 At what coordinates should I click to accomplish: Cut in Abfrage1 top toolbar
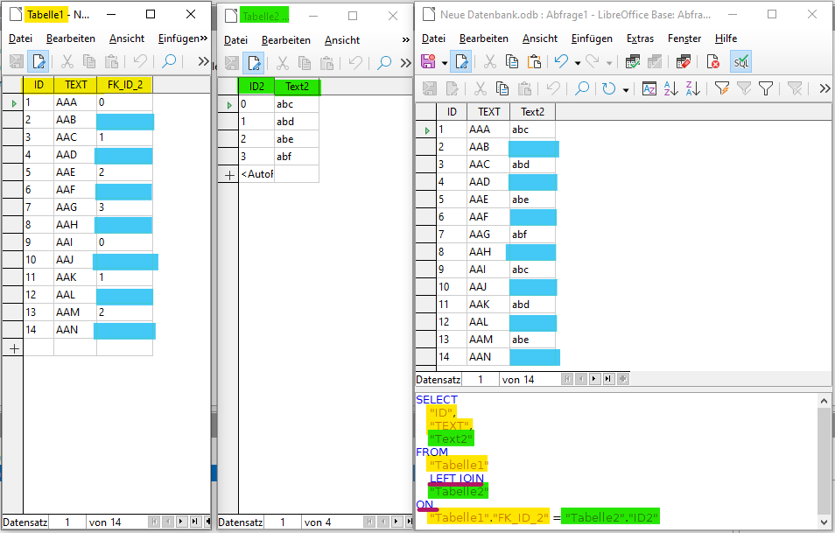click(x=490, y=62)
